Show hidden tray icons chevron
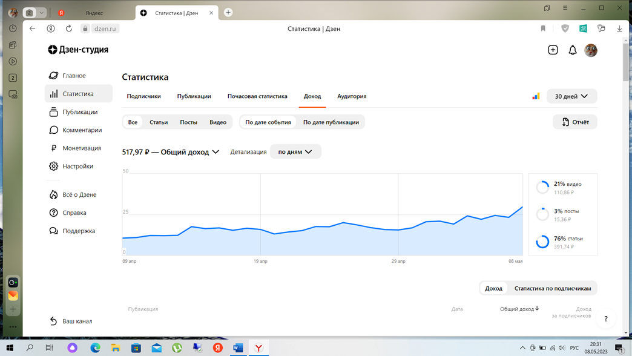Viewport: 632px width, 356px height. [522, 348]
